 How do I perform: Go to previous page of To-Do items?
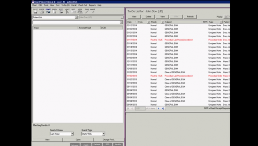pos(132,108)
